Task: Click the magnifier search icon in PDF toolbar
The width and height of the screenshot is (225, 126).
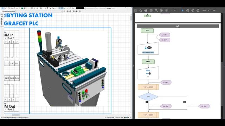Action: point(156,10)
